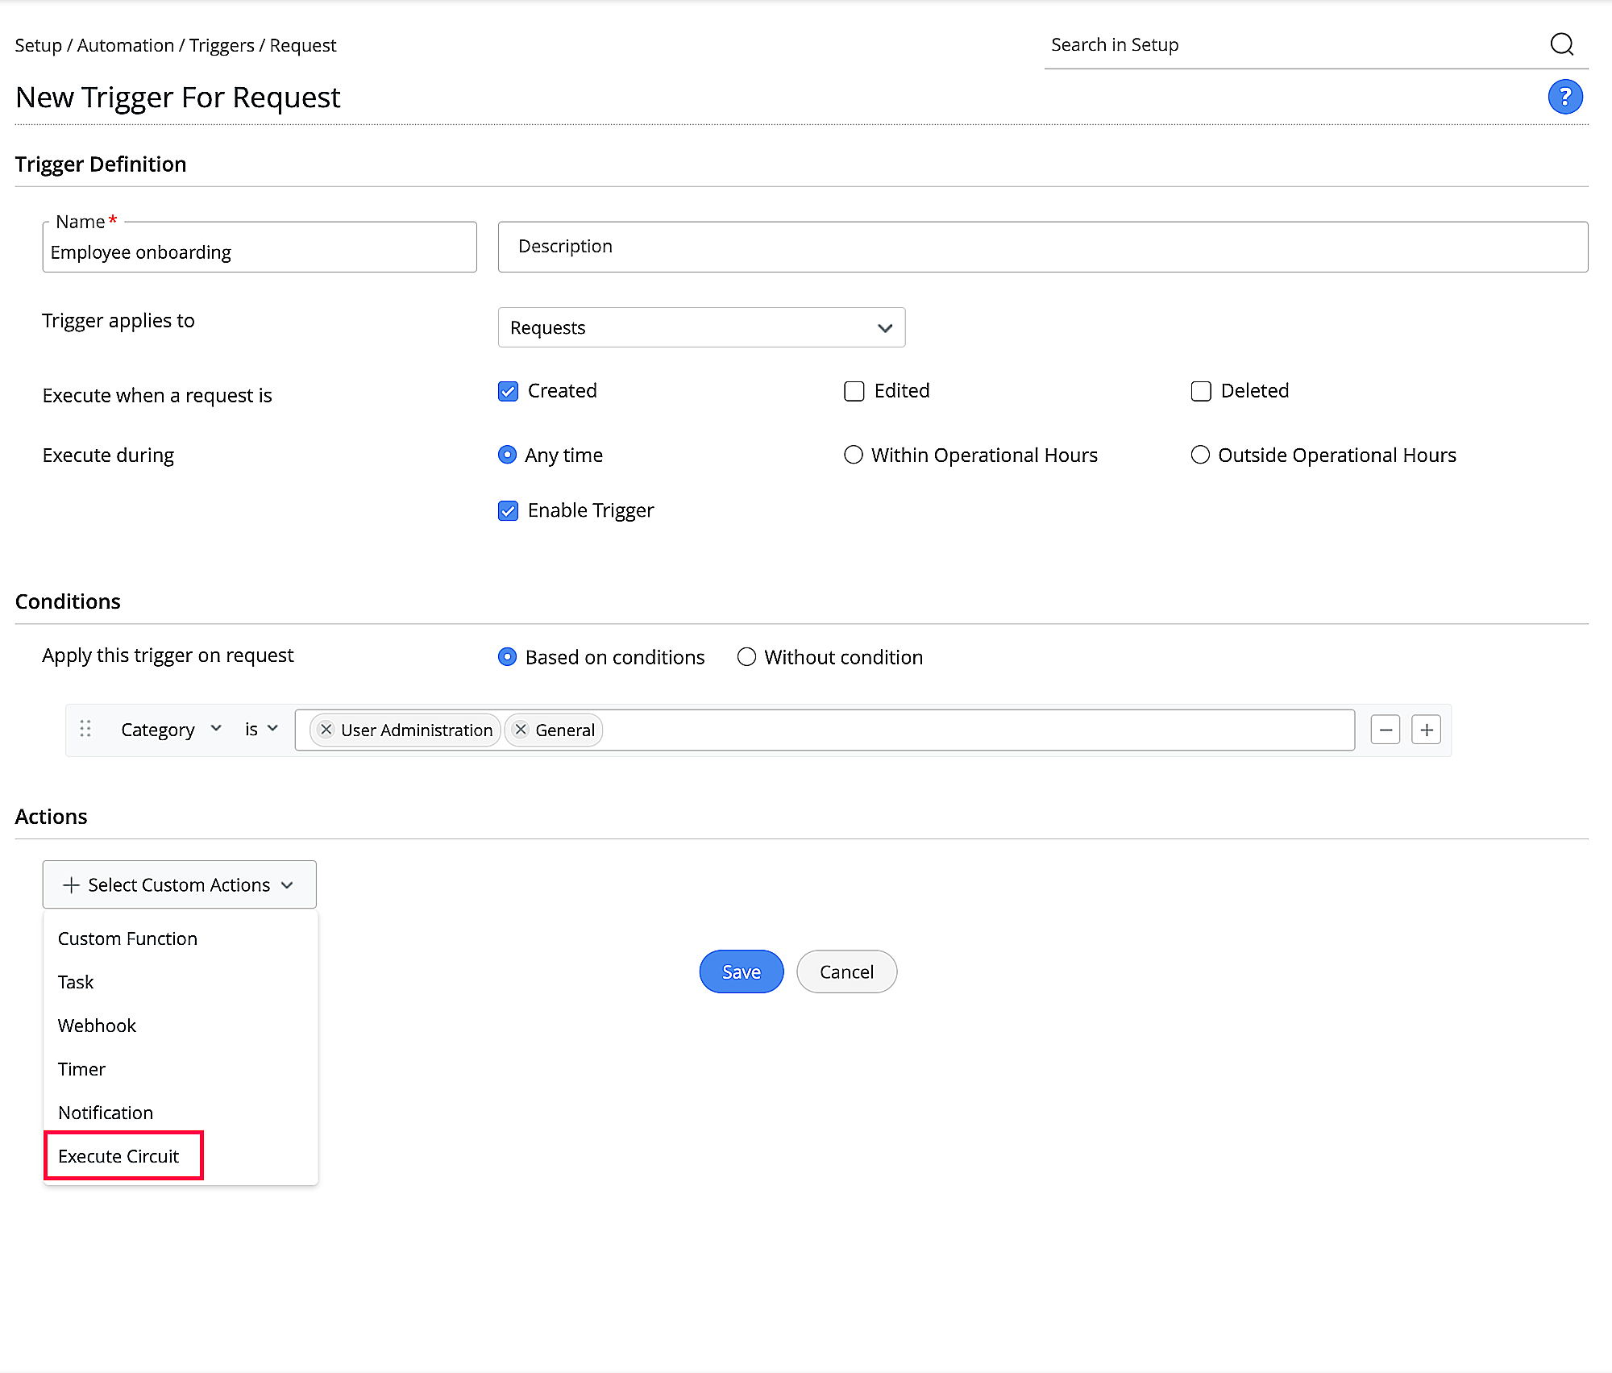
Task: Expand the Category field dropdown
Action: click(x=171, y=730)
